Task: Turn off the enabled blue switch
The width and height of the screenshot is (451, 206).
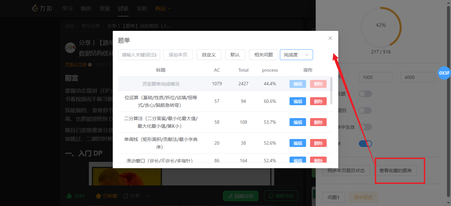Action: coord(365,144)
